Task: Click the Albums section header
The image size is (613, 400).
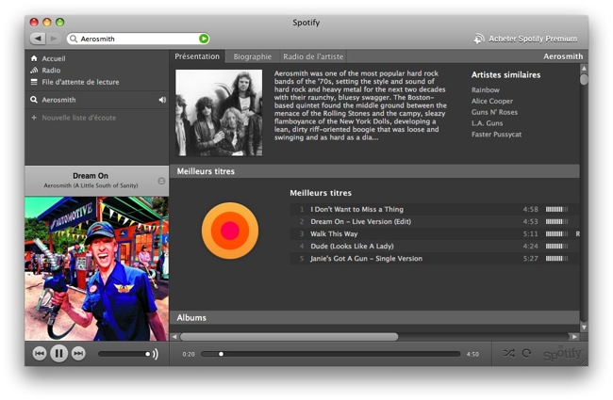Action: (374, 318)
